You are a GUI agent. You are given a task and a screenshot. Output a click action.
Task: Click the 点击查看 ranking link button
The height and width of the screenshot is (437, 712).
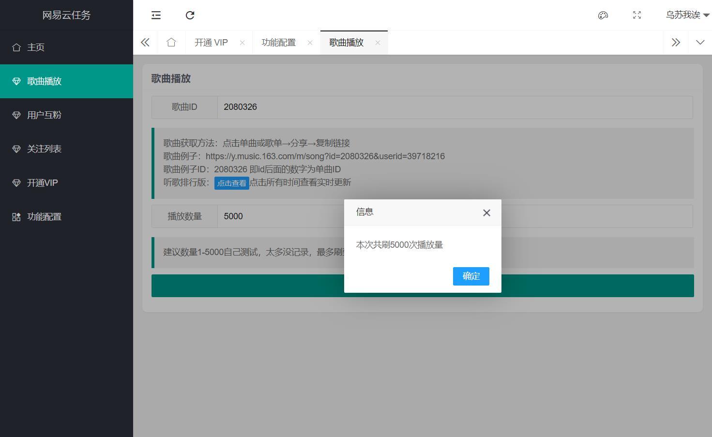point(231,183)
